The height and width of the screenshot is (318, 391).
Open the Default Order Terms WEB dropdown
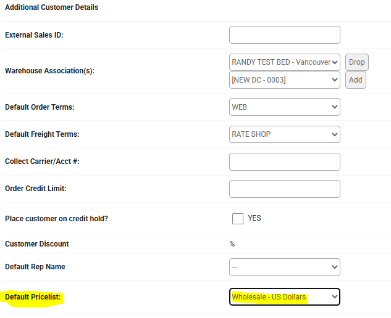click(284, 107)
